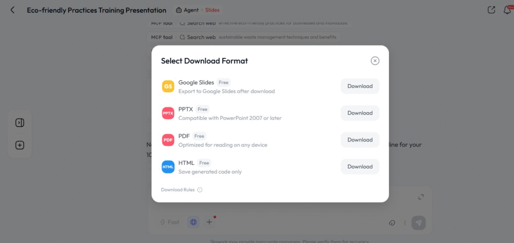
Task: Click the blue HTML format icon
Action: click(x=168, y=167)
